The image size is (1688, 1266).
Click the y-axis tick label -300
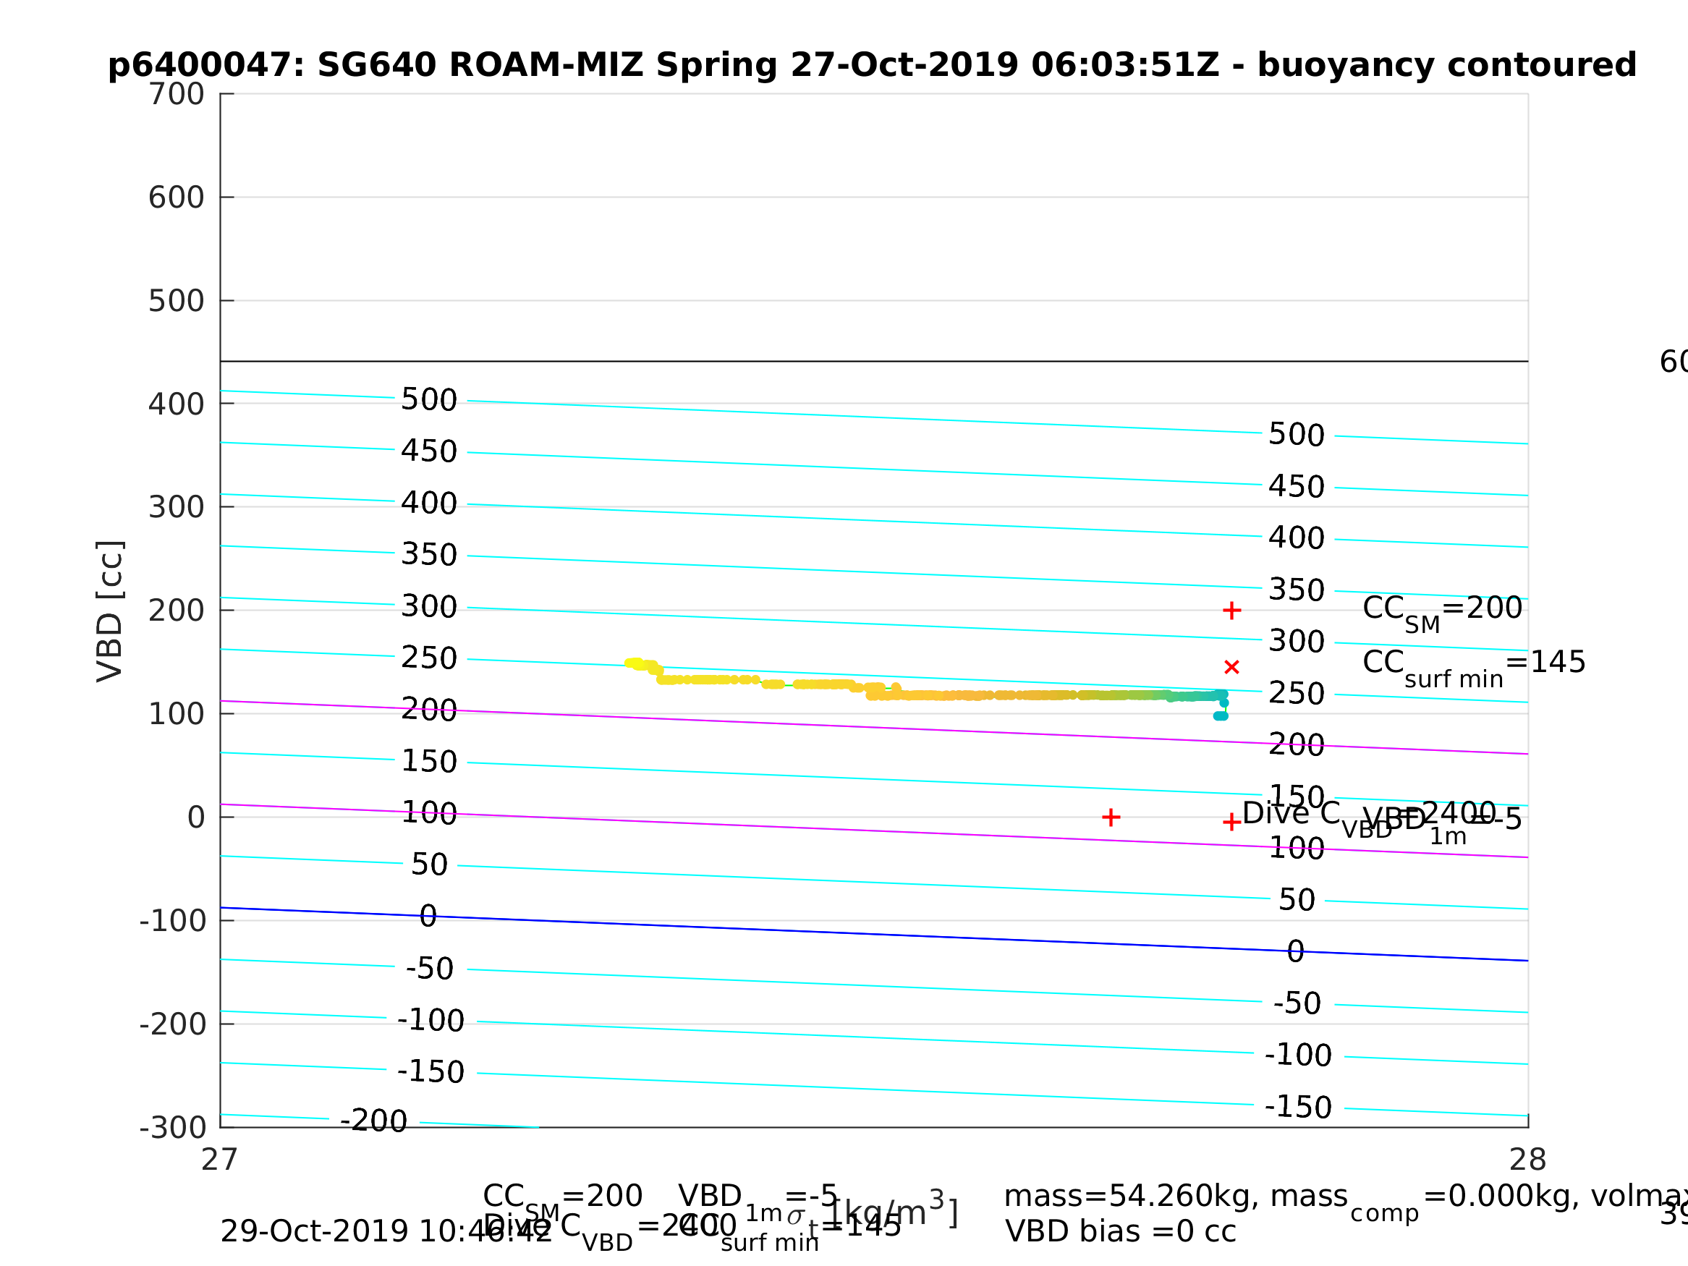[x=173, y=1128]
